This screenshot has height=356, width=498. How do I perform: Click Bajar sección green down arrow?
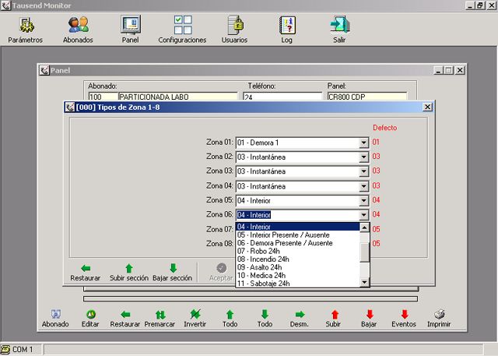(173, 268)
